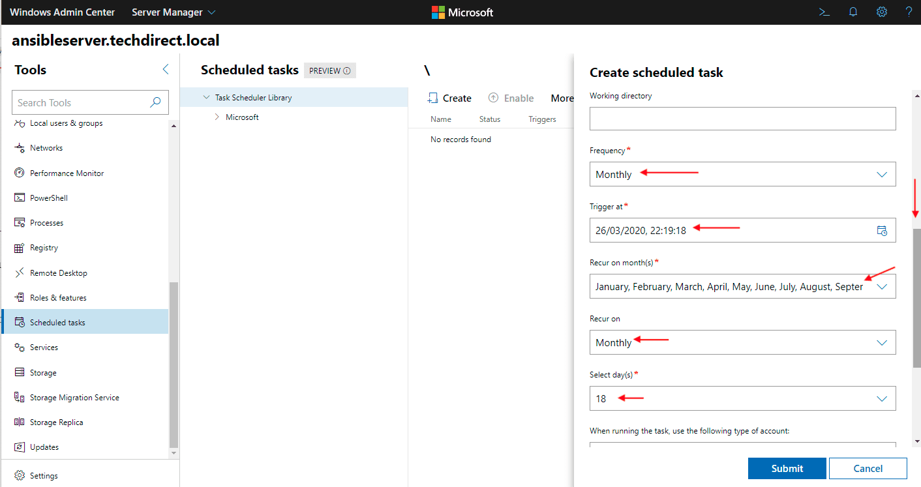Click the search magnifier in Search Tools
This screenshot has width=921, height=487.
[155, 102]
